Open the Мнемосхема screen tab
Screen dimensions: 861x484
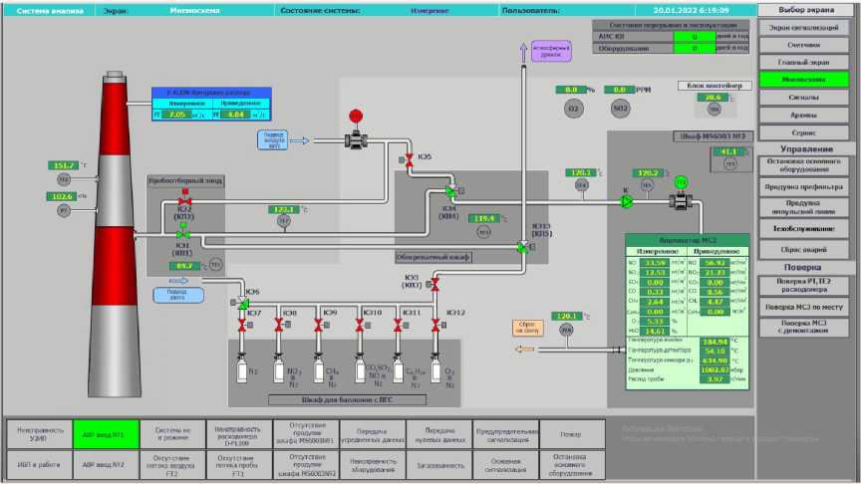click(x=805, y=79)
